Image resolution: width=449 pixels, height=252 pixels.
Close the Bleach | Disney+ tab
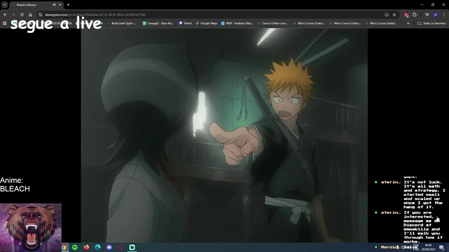click(60, 5)
